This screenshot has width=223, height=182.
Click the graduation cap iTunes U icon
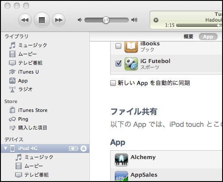[12, 72]
